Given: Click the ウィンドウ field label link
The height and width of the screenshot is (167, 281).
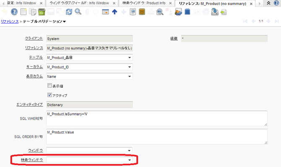Looking at the screenshot, I should point(36,150).
